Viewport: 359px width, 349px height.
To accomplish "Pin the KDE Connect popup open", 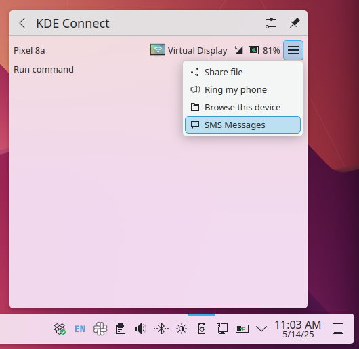I will pyautogui.click(x=295, y=23).
